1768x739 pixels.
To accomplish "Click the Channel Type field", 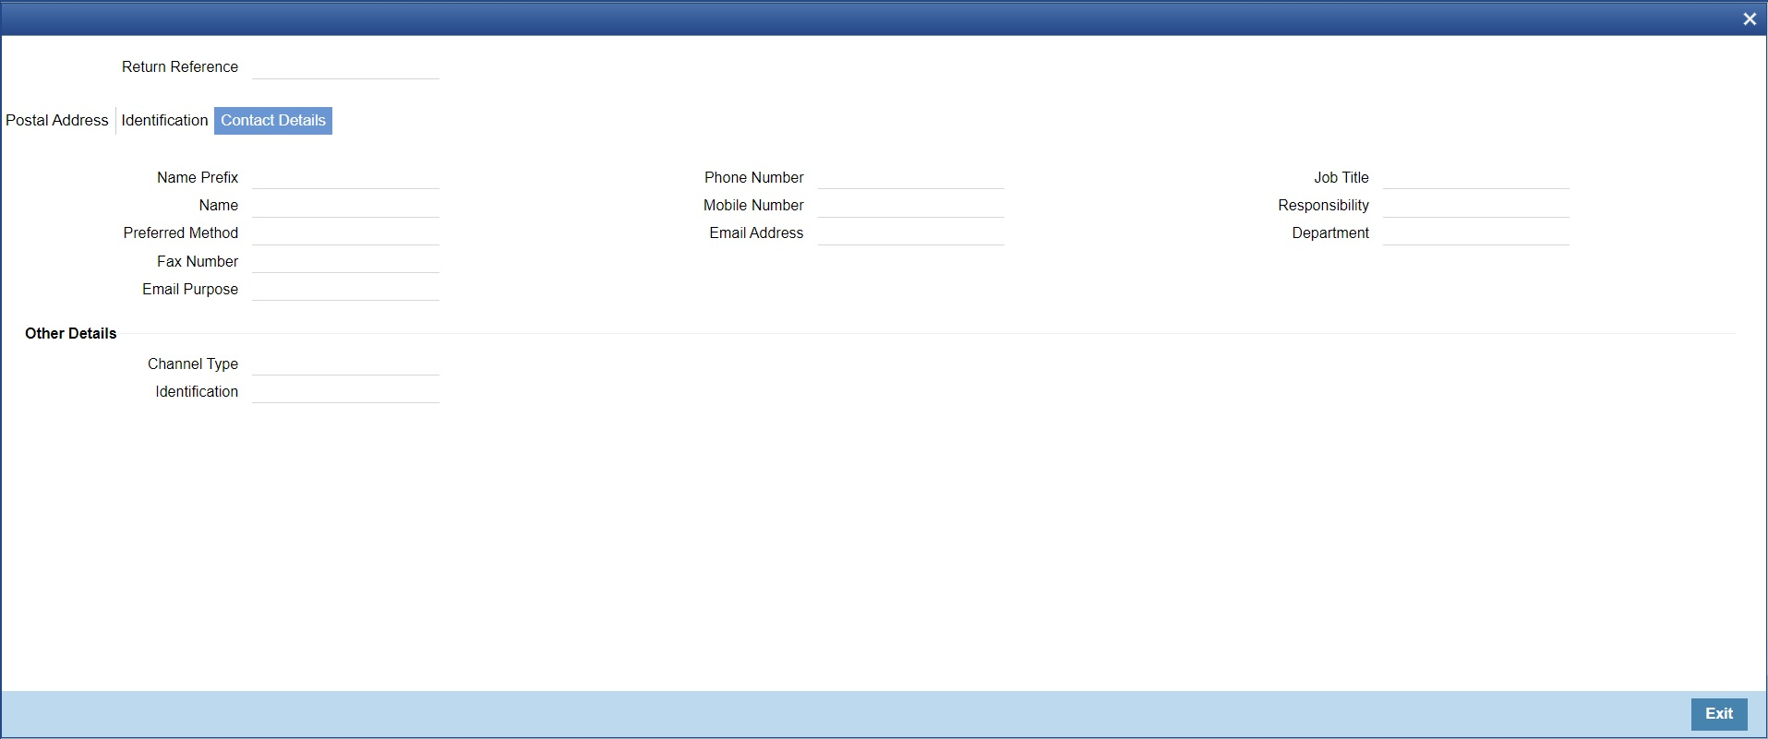I will (x=345, y=364).
